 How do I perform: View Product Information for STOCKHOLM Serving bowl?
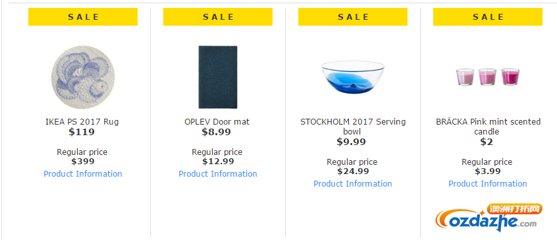pos(353,184)
